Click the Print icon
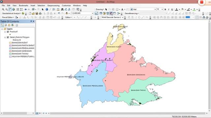 click(x=40, y=13)
